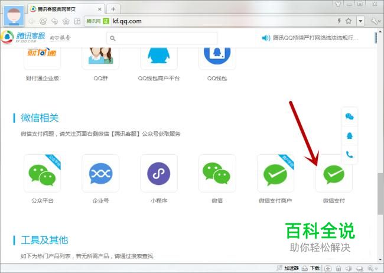This screenshot has width=384, height=273.
Task: Click the page search input box
Action: point(162,38)
